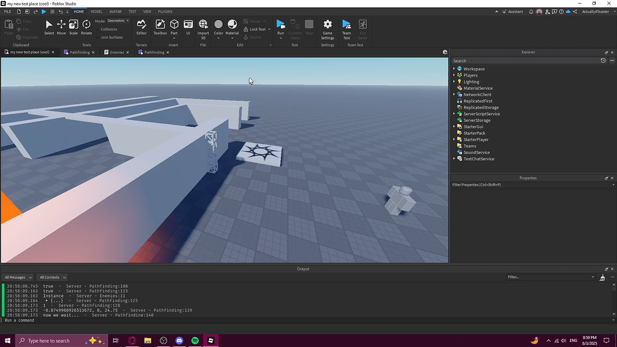
Task: Select ServerStorage in Explorer
Action: [477, 120]
